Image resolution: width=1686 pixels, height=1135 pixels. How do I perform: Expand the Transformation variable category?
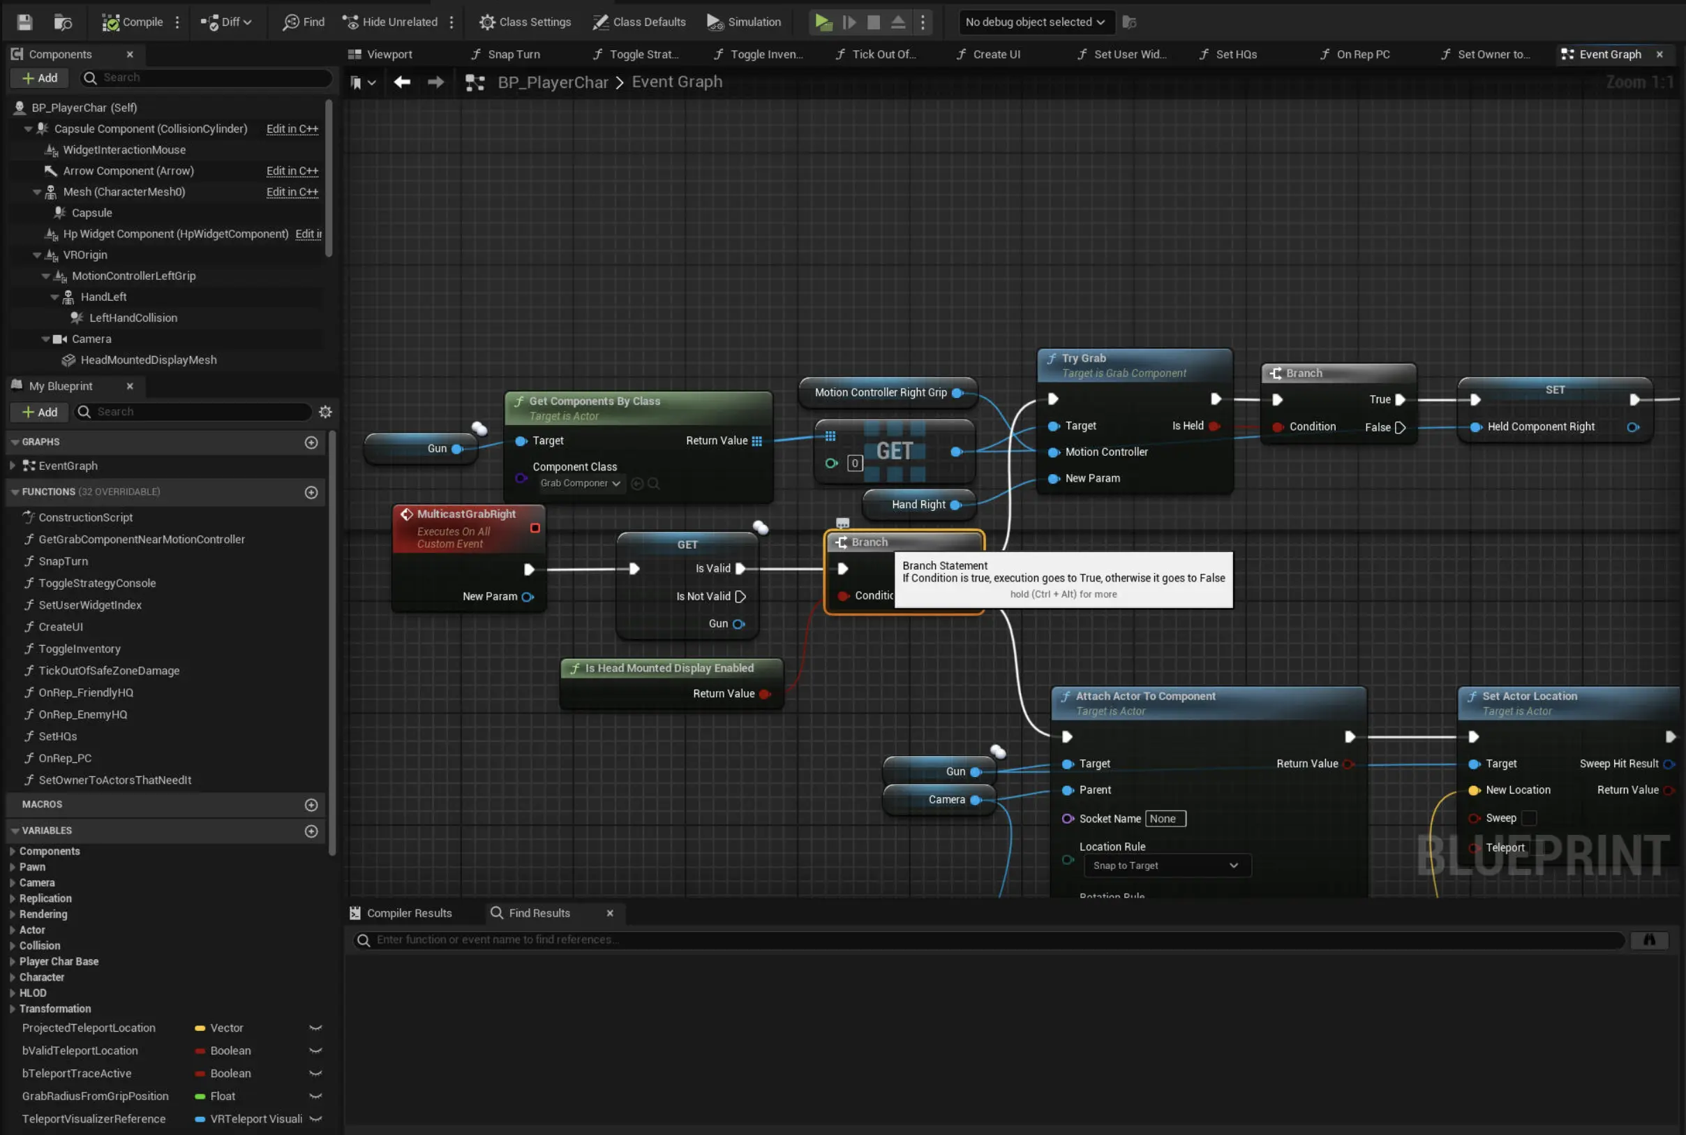click(x=13, y=1009)
